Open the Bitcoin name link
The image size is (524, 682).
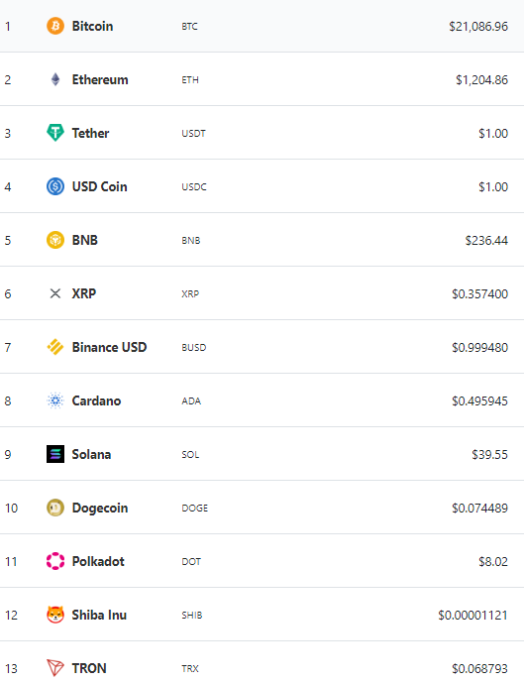click(92, 26)
